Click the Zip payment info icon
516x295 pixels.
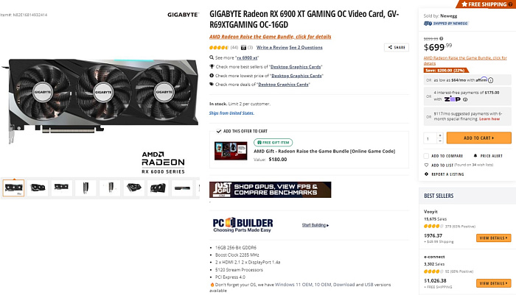(x=465, y=99)
